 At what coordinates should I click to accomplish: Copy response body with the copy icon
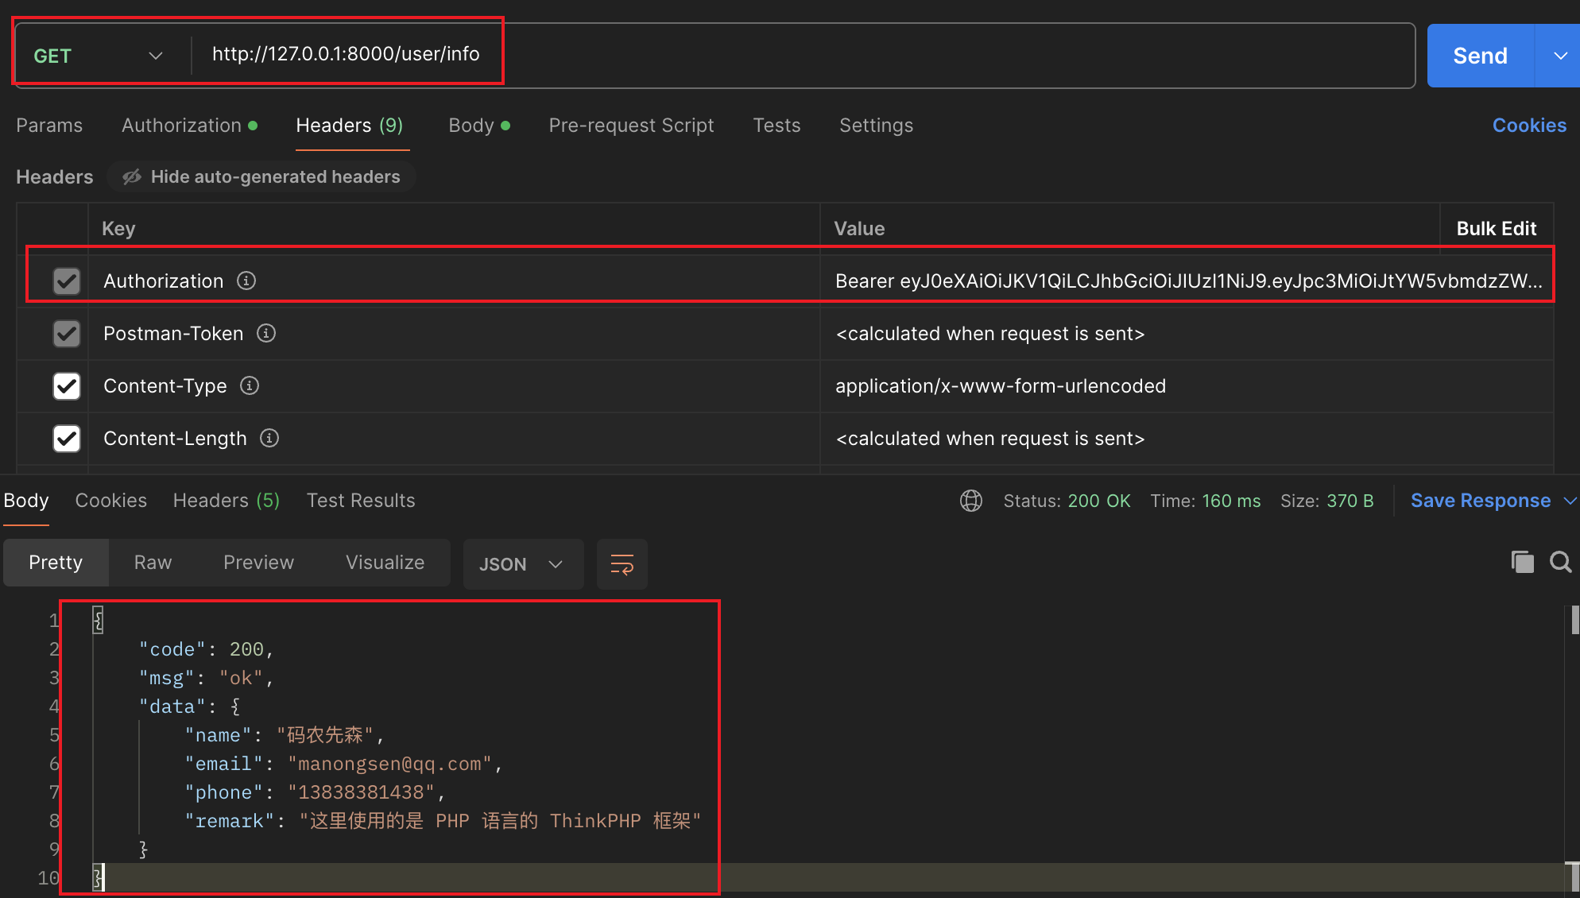[1522, 562]
